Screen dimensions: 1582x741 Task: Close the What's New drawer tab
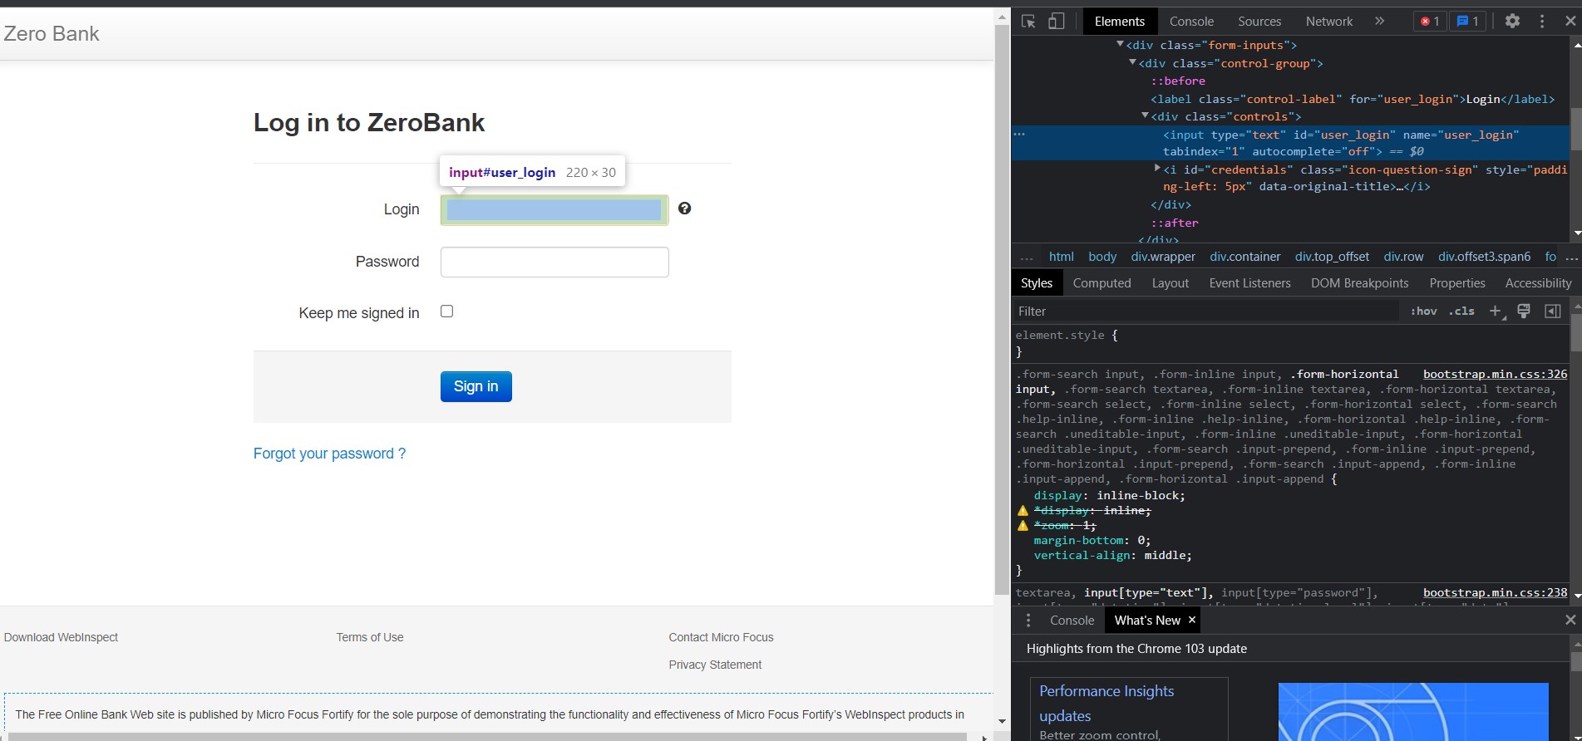tap(1192, 620)
